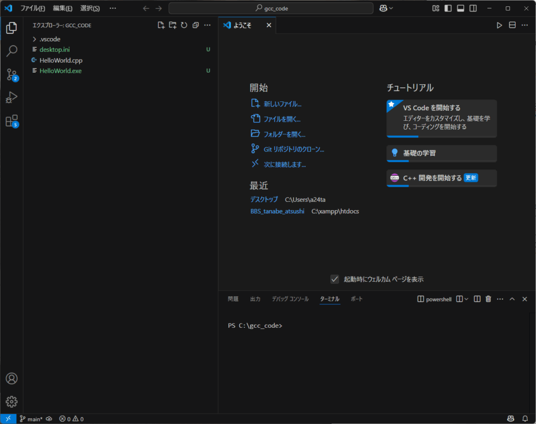The width and height of the screenshot is (536, 424).
Task: Switch to the デバッグ コンソール tab
Action: point(290,299)
